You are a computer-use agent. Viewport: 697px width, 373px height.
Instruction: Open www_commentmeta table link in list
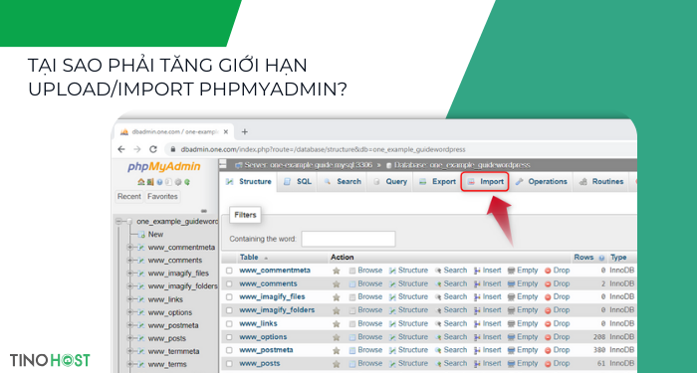(275, 271)
